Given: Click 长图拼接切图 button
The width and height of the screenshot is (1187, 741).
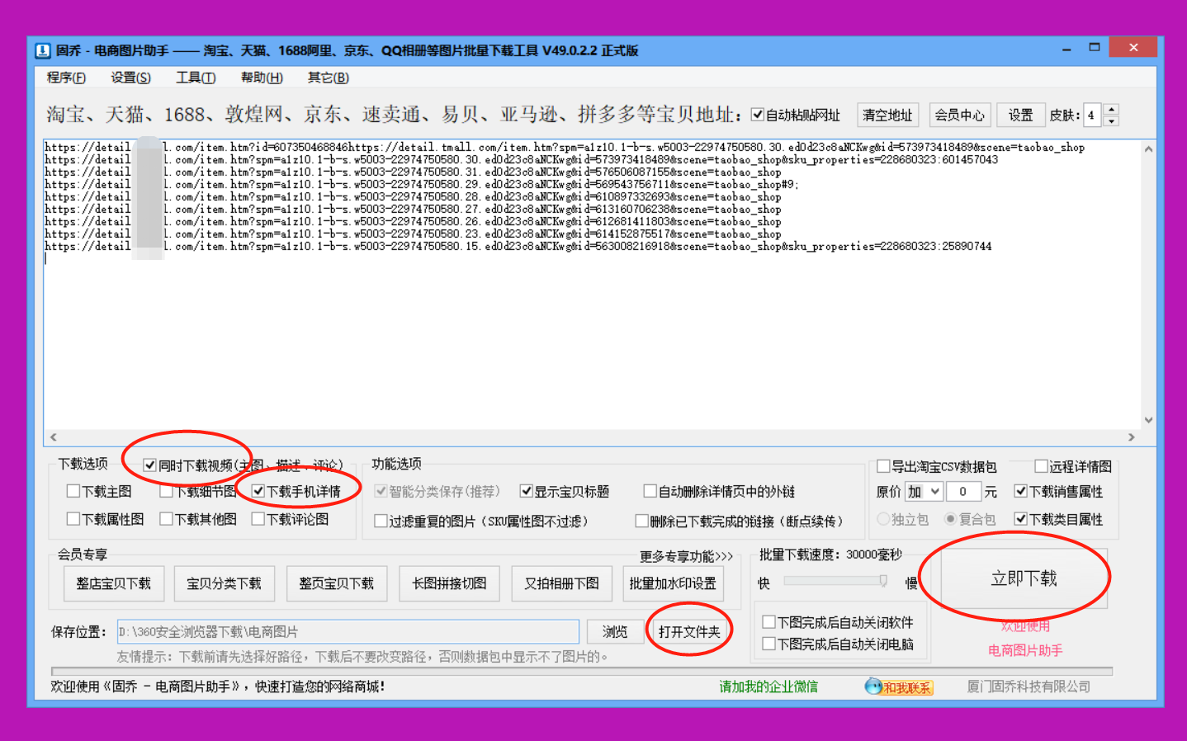Looking at the screenshot, I should [x=449, y=583].
